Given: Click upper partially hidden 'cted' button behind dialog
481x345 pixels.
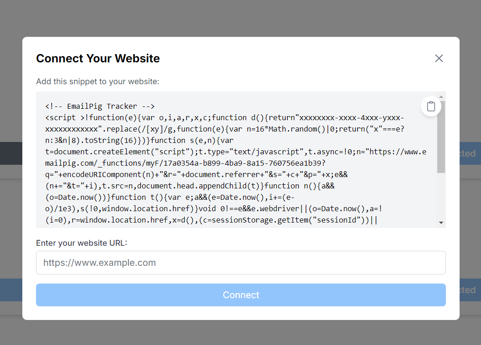Looking at the screenshot, I should pos(470,153).
